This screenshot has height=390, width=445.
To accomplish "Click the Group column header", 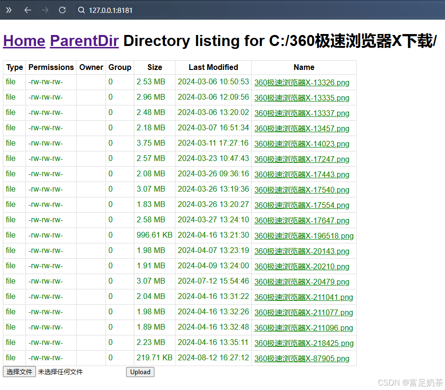I will [x=120, y=67].
